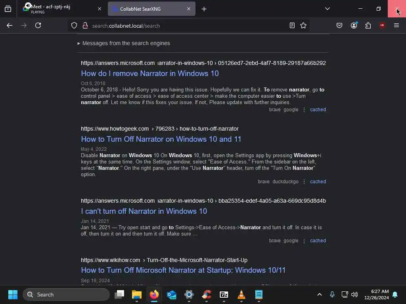
Task: Open cached link for remove Narrator result
Action: (x=318, y=110)
